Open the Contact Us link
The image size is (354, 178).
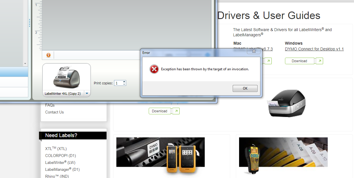[55, 112]
